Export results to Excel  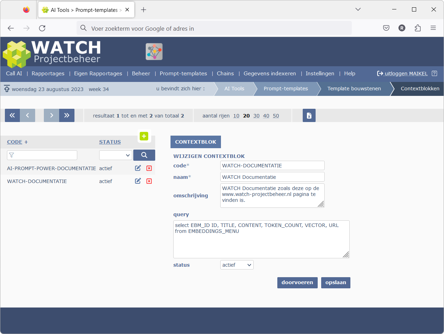[309, 115]
